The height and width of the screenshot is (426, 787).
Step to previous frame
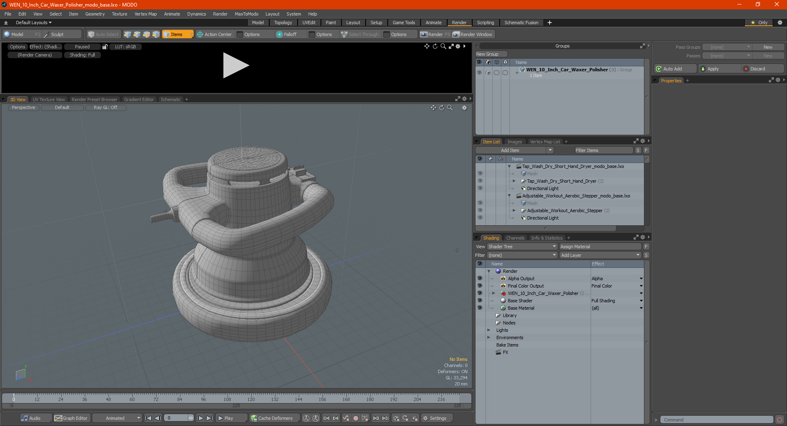tap(158, 418)
